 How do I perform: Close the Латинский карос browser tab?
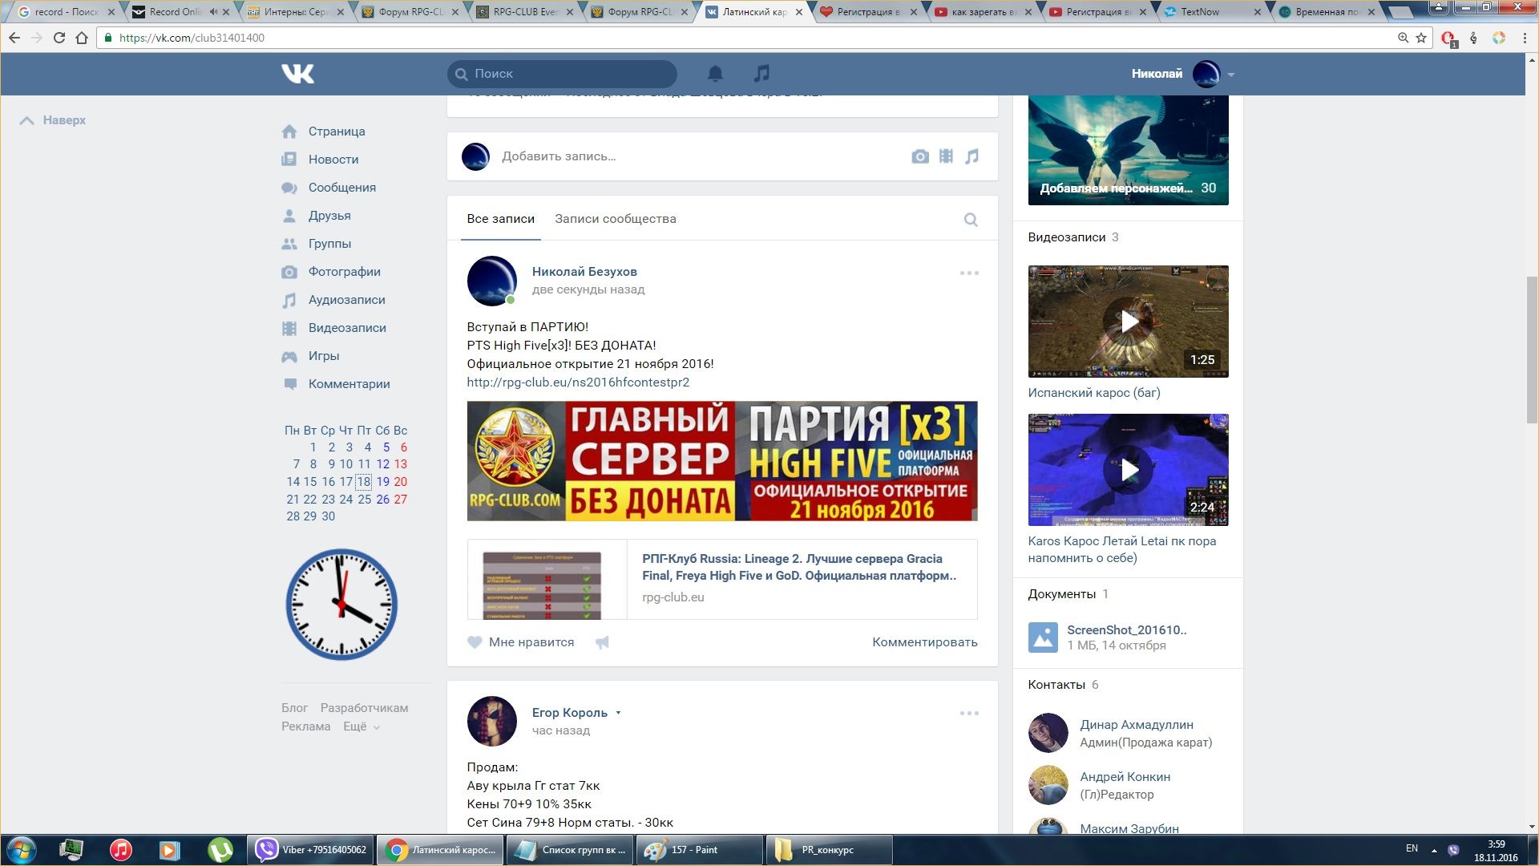(799, 12)
